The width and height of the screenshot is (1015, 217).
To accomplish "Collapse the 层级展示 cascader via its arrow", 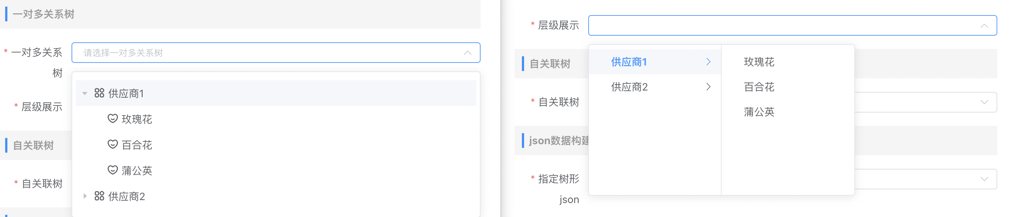I will 984,25.
